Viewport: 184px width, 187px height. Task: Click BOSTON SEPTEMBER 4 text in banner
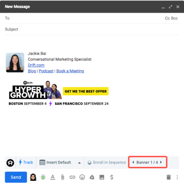(28, 104)
